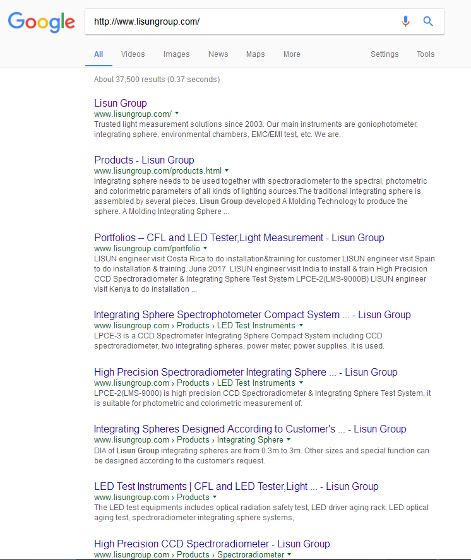This screenshot has width=471, height=560.
Task: Open the Products - Lisun Group result
Action: click(144, 160)
